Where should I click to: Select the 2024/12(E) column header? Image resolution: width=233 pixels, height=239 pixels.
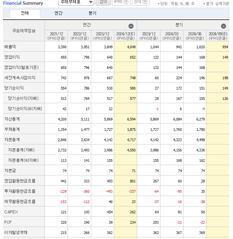125,36
